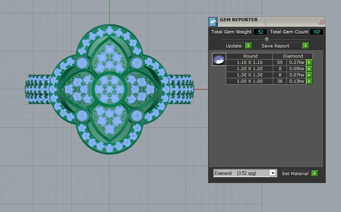Select the 1.10 X 1.10 size cell
341x212 pixels.
(249, 62)
